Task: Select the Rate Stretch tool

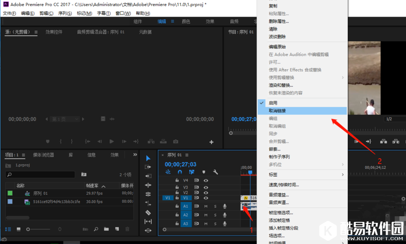Action: coord(148,203)
